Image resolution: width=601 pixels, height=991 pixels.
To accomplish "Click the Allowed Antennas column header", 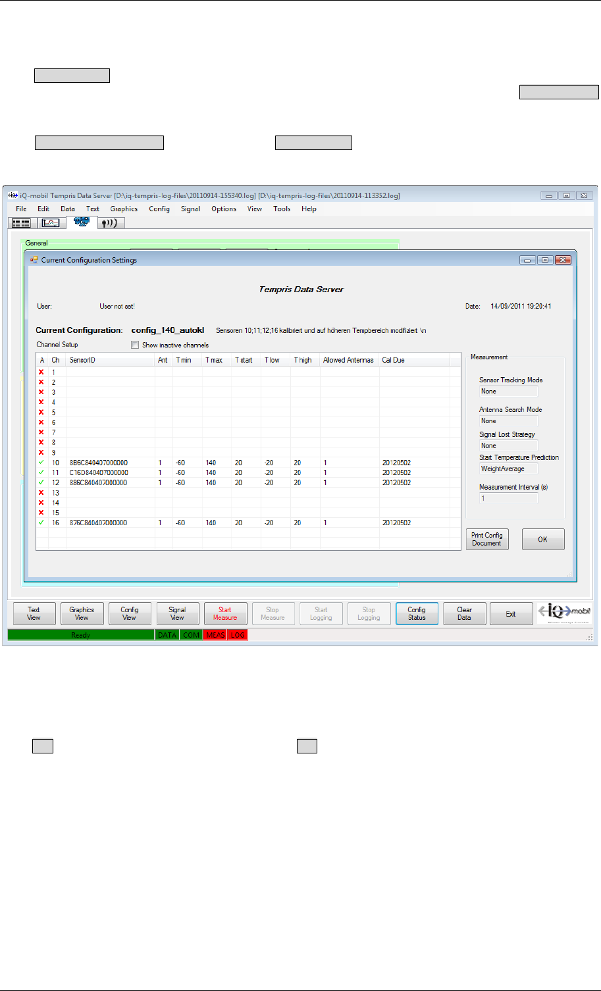I will [x=350, y=360].
